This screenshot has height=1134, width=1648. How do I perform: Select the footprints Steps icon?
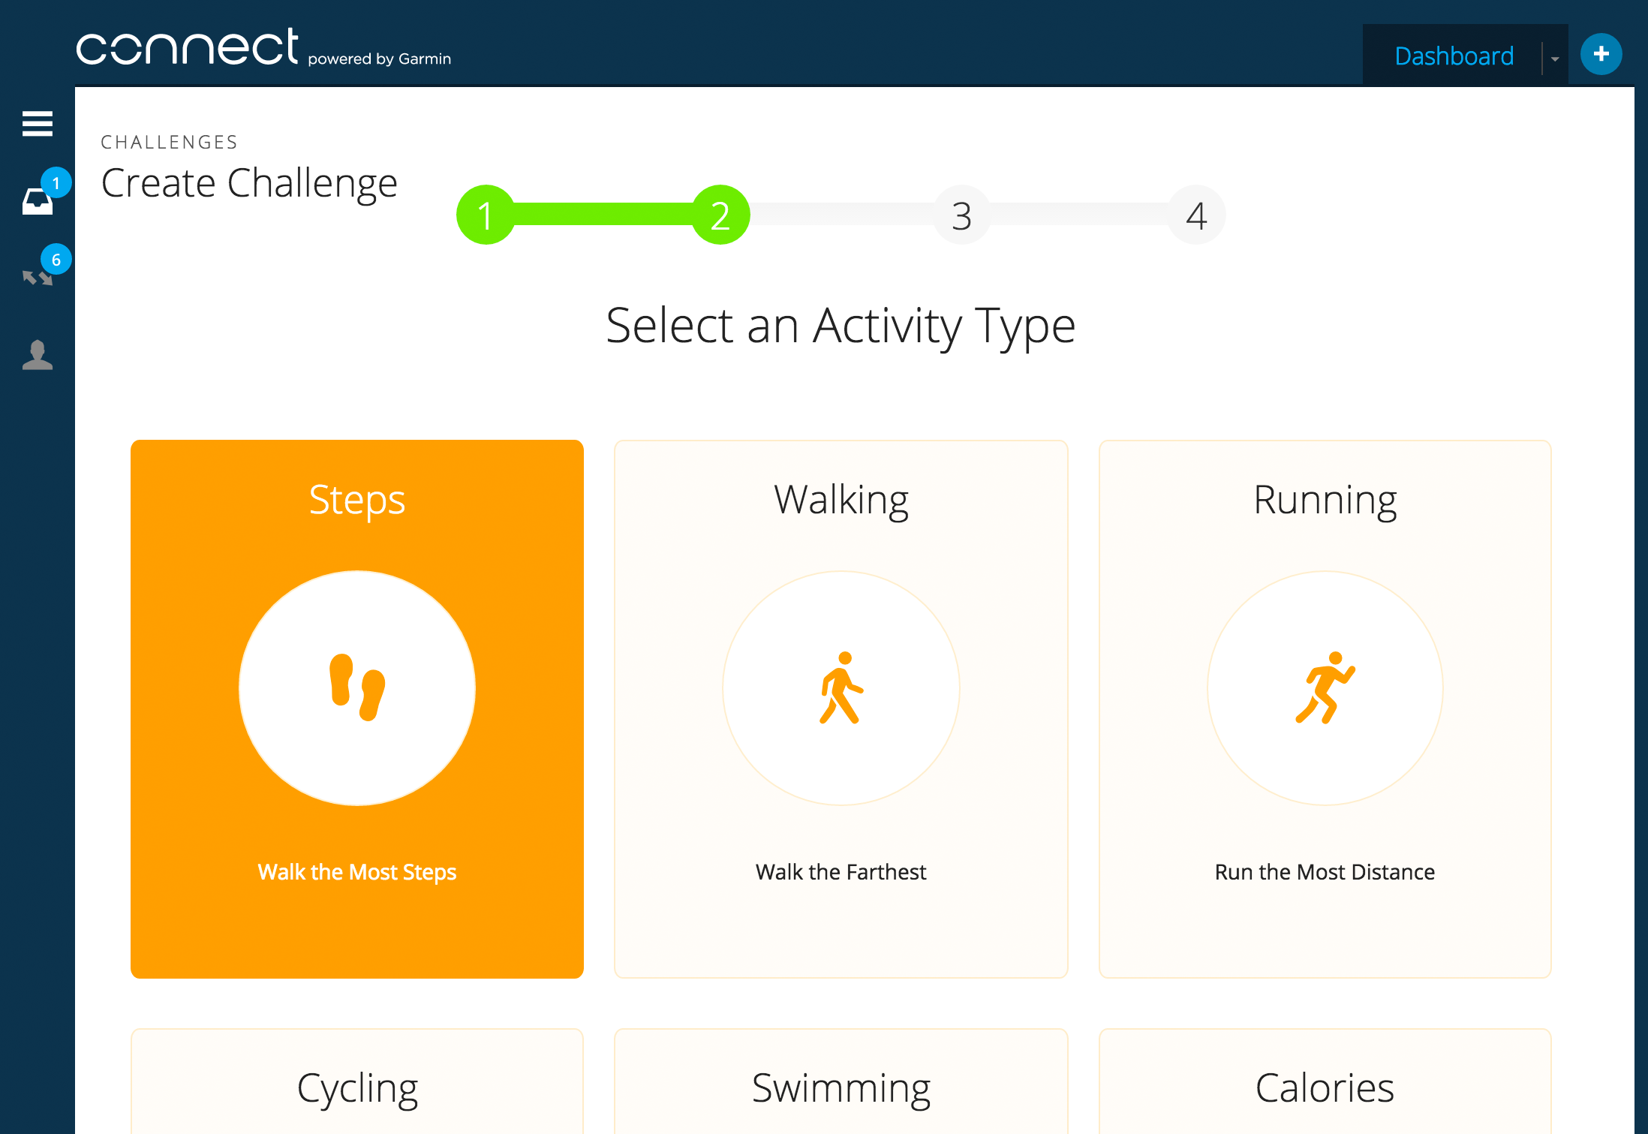[x=357, y=688]
